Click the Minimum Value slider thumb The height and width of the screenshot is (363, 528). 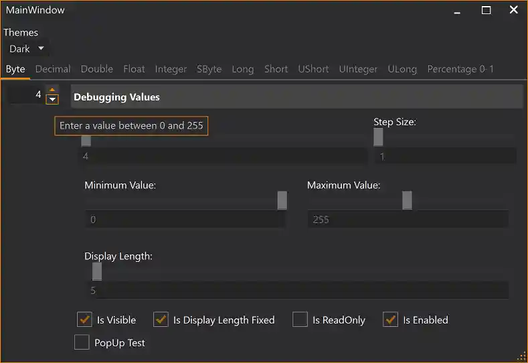282,200
